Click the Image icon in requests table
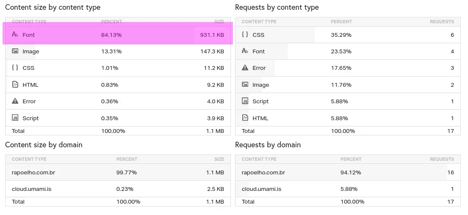The height and width of the screenshot is (215, 468). pyautogui.click(x=245, y=85)
